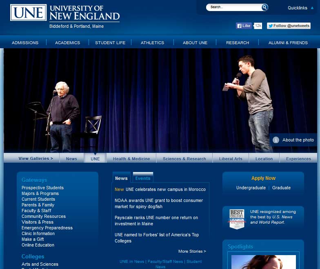The image size is (320, 269).
Task: Click Undergraduate apply link
Action: tap(251, 188)
